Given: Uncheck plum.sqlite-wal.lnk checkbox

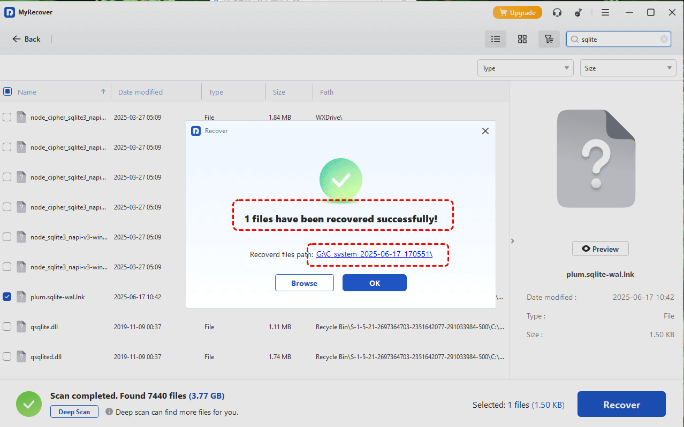Looking at the screenshot, I should pyautogui.click(x=7, y=297).
